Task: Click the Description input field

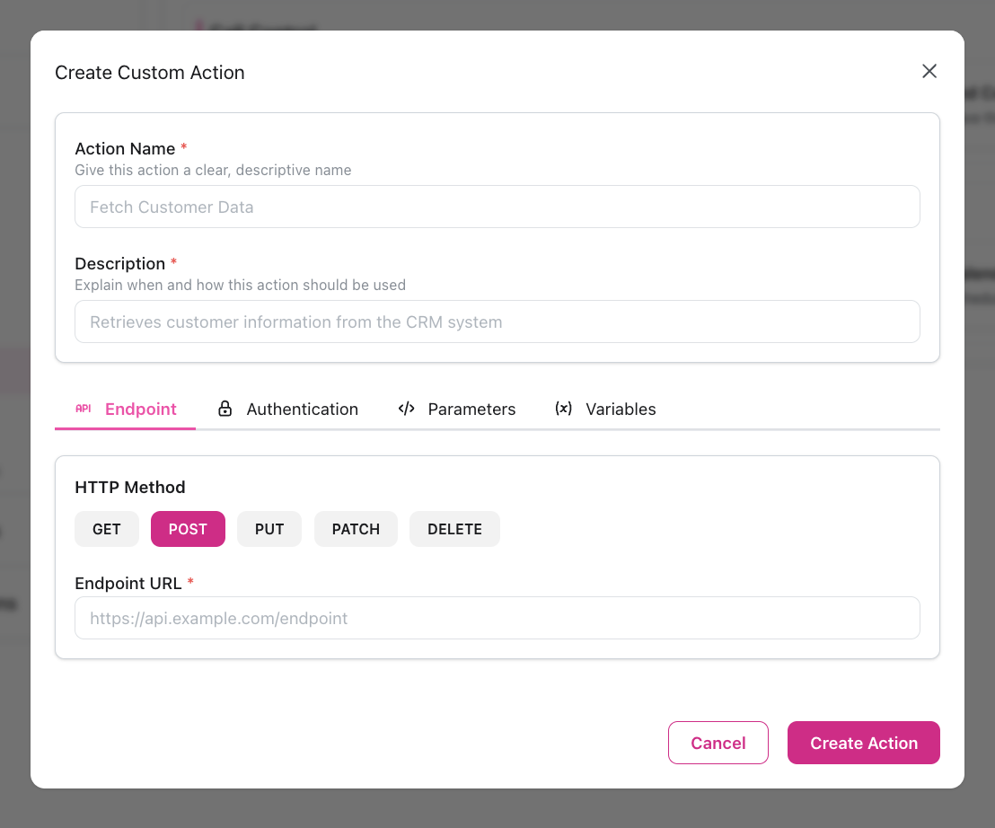Action: pyautogui.click(x=497, y=322)
